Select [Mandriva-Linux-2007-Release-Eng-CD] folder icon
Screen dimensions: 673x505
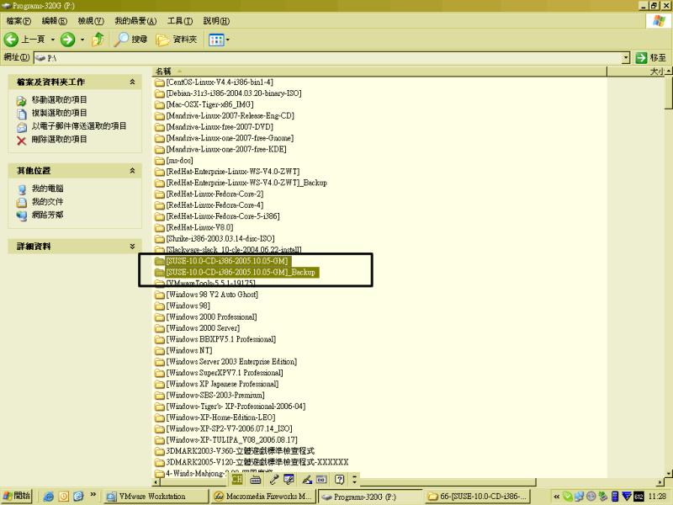[x=160, y=116]
